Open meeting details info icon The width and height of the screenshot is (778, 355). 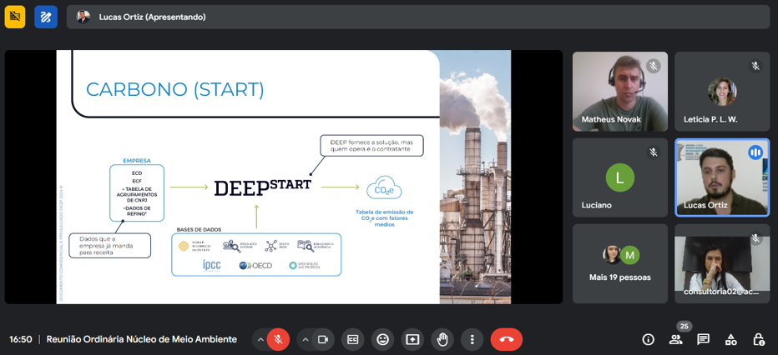(648, 340)
